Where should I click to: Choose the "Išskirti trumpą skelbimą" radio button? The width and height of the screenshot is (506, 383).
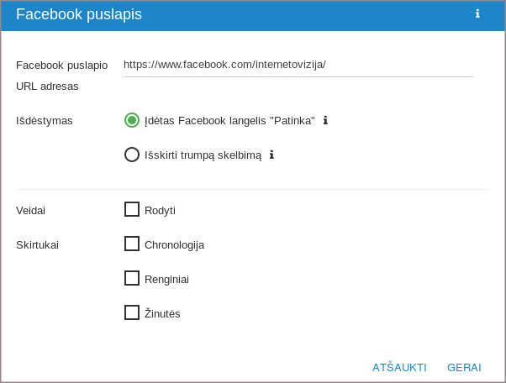coord(132,155)
